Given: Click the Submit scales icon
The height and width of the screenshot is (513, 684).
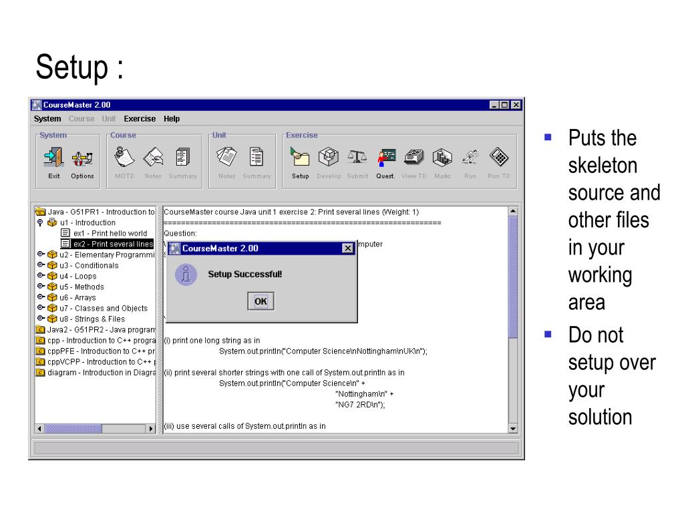Looking at the screenshot, I should tap(357, 157).
